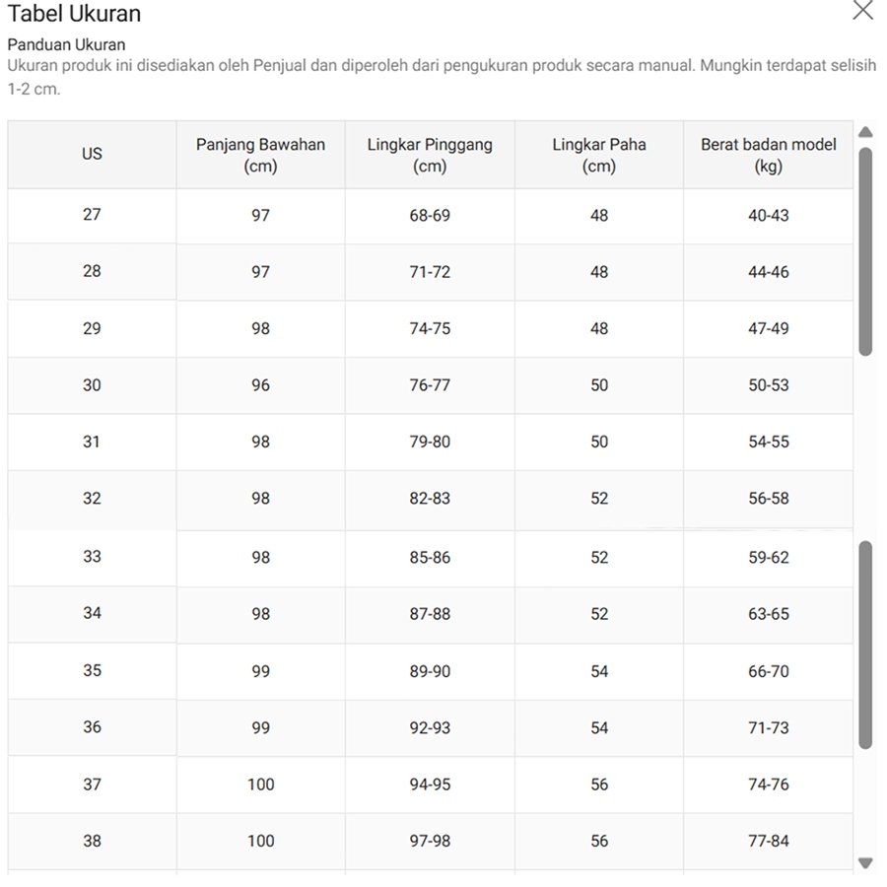
Task: Click the upper scrollbar thumb
Action: 865,251
